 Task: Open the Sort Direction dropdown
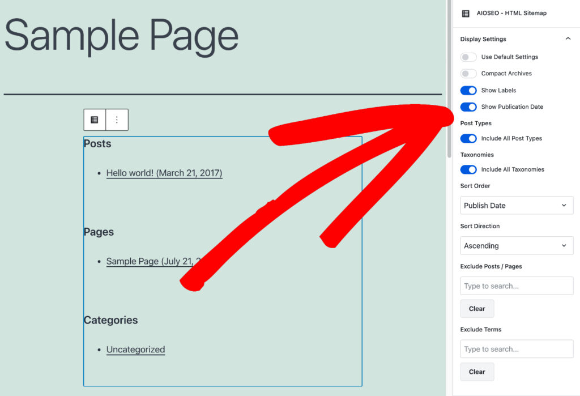516,245
